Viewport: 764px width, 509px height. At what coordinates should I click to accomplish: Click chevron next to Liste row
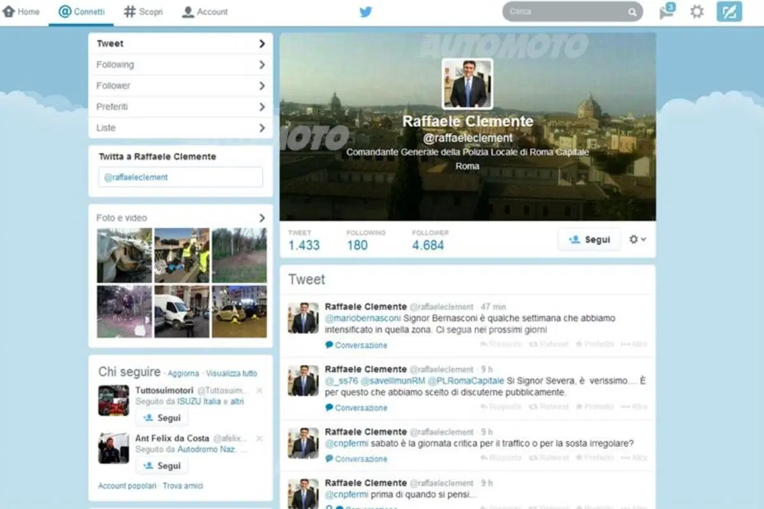click(262, 128)
